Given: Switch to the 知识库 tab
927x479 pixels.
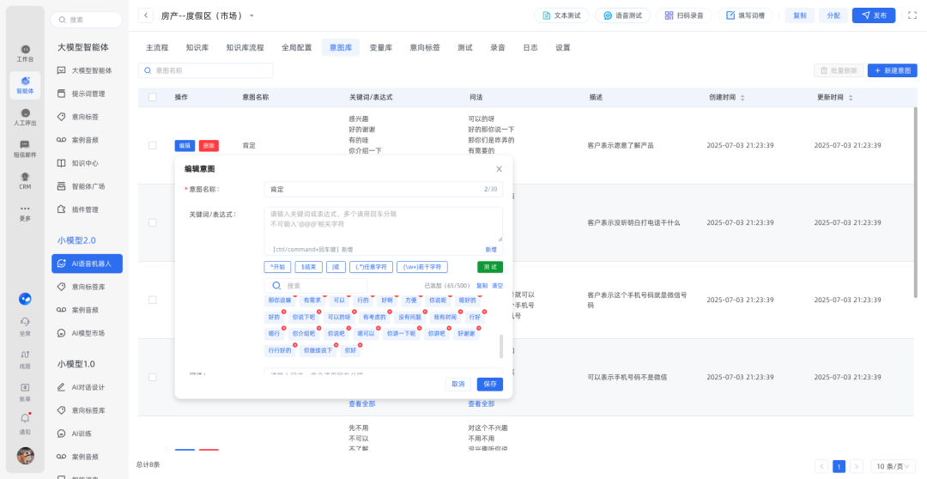Looking at the screenshot, I should pyautogui.click(x=197, y=47).
